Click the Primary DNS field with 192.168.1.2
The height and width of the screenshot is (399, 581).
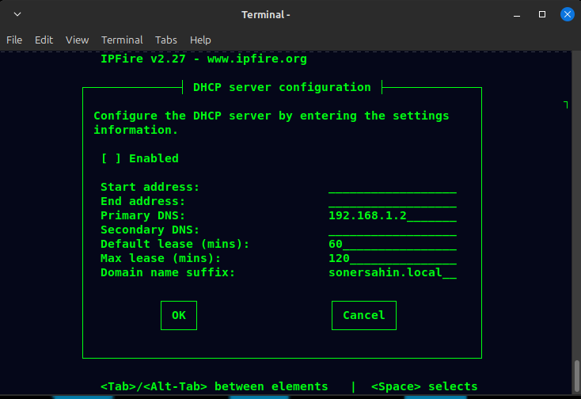[393, 215]
